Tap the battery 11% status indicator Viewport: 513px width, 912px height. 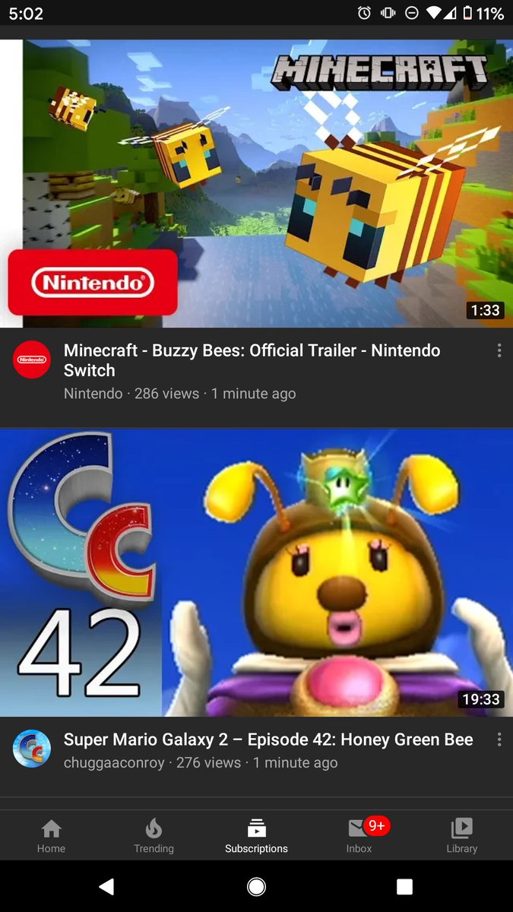[x=484, y=13]
